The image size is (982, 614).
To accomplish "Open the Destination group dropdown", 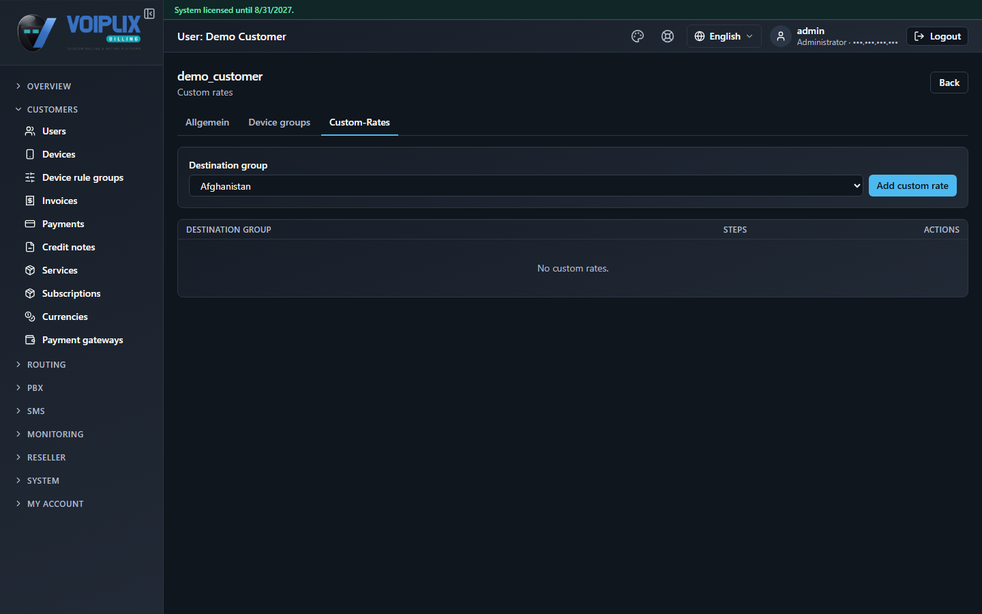I will [526, 186].
